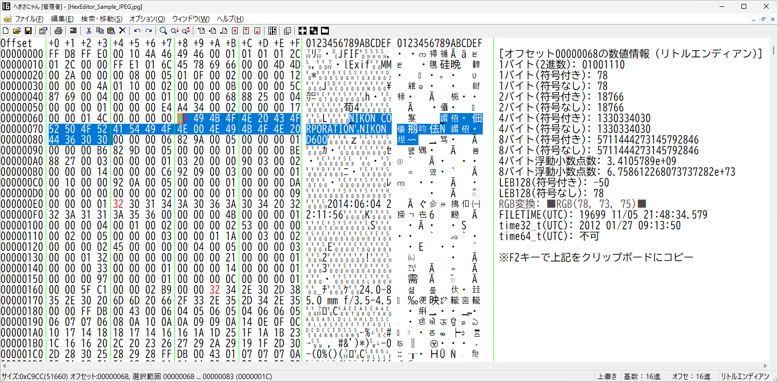Click the '4バイト(符号付き): 1330334030' line
The height and width of the screenshot is (382, 778).
[x=575, y=118]
